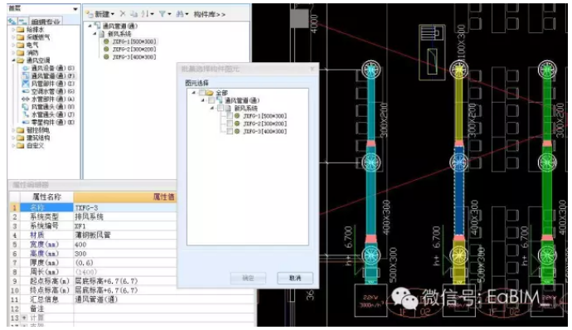572x330 pixels.
Task: Check the JXFG-2[300*200] checkbox in dialog
Action: tap(230, 124)
